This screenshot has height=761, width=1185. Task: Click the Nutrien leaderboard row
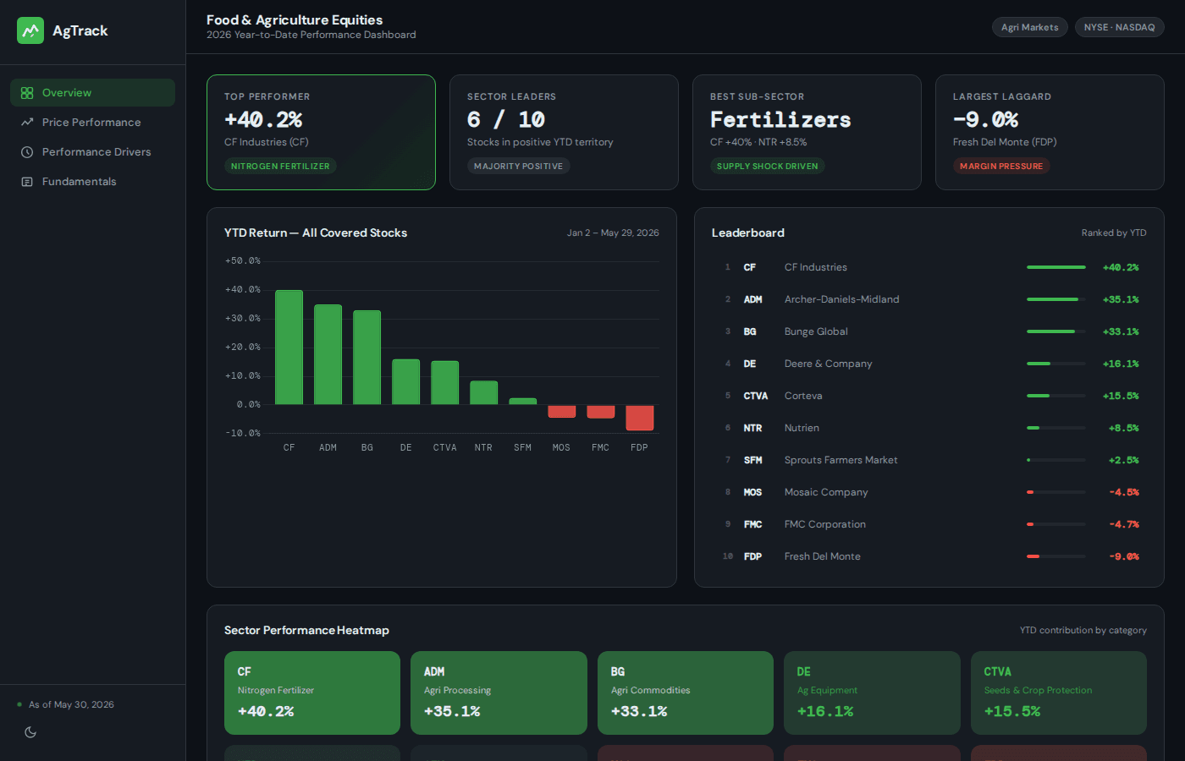pos(929,428)
